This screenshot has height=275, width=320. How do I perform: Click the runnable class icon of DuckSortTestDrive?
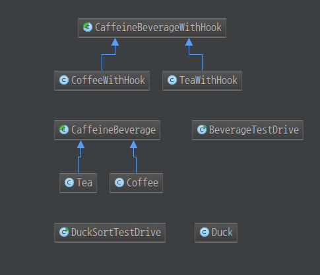tap(64, 232)
